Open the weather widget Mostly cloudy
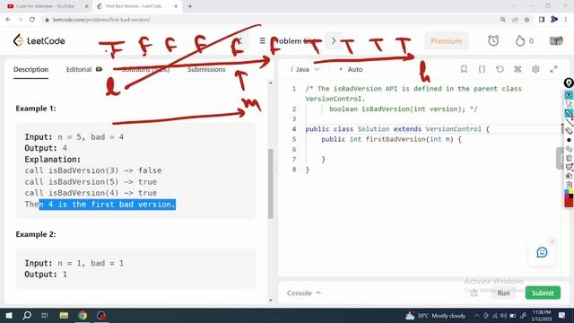574x323 pixels. tap(435, 315)
